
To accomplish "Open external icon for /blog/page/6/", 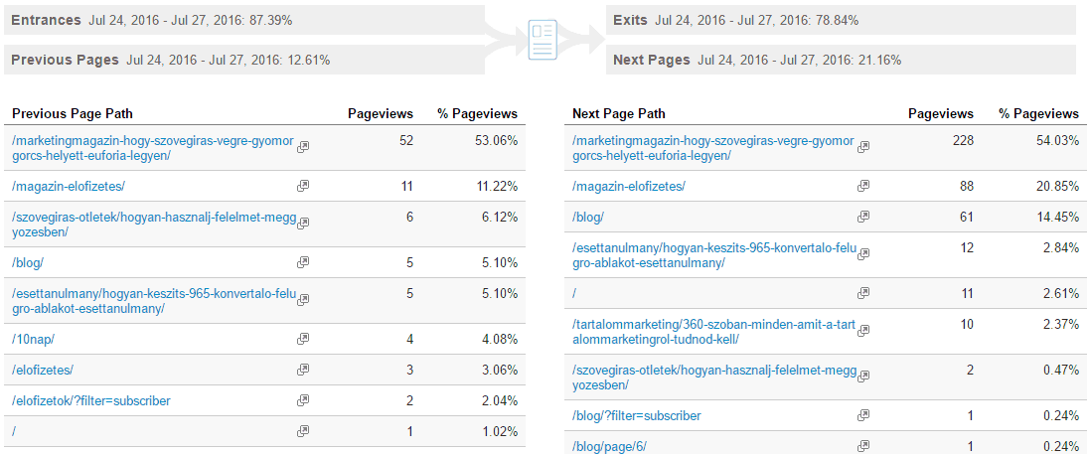I will [x=863, y=446].
